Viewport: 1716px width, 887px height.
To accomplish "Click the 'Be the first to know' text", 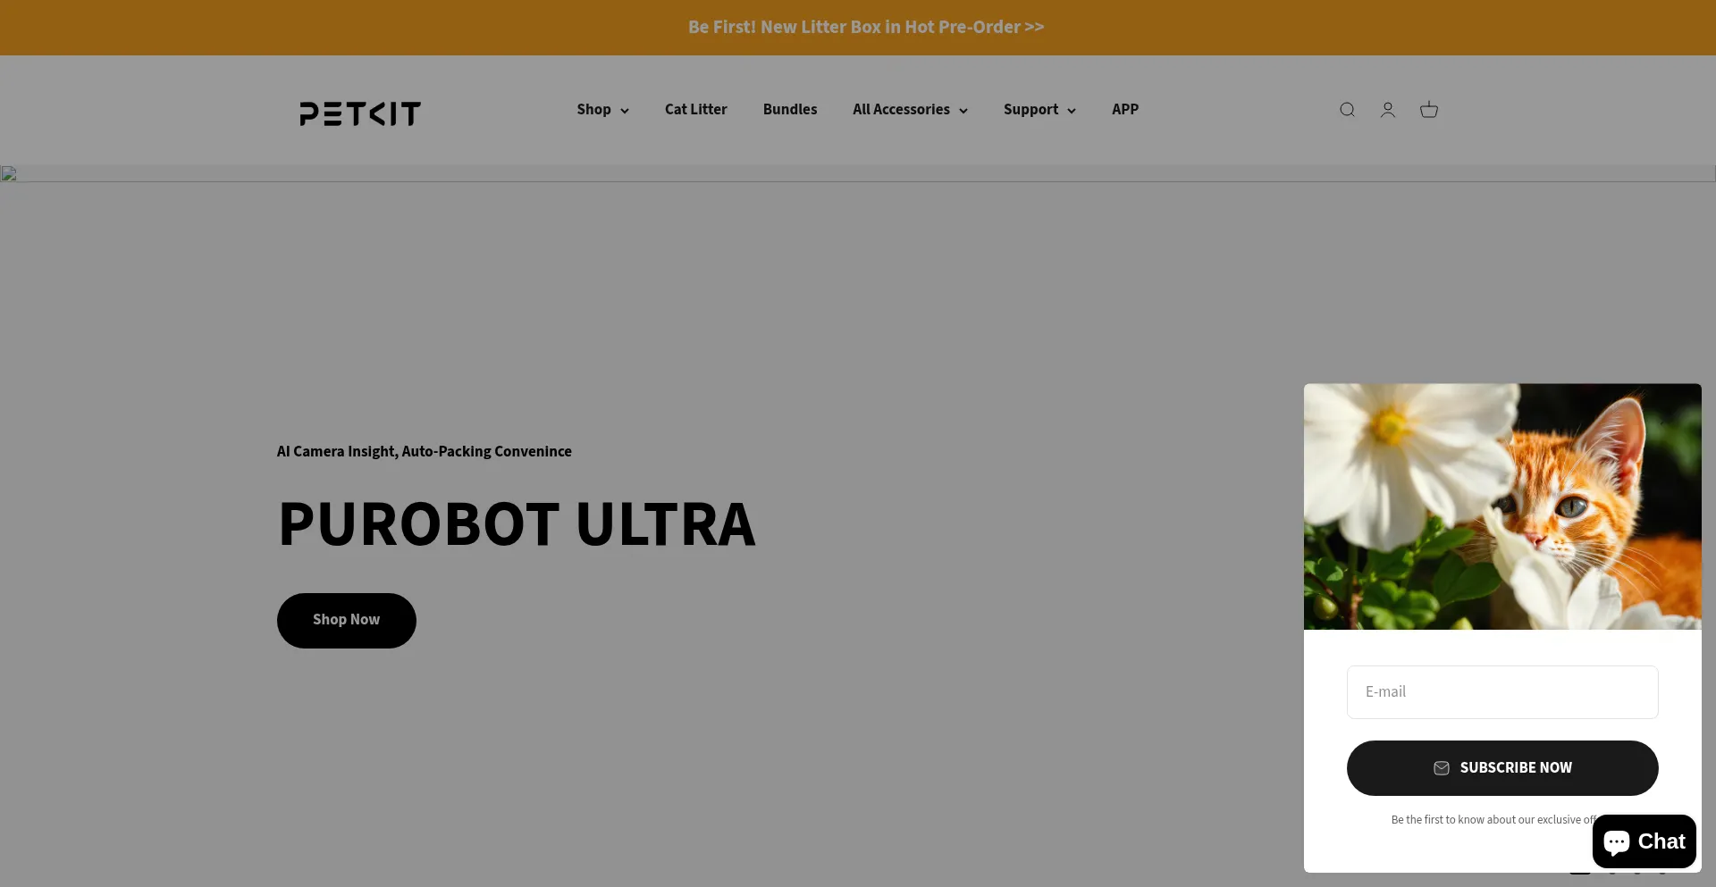I will tap(1488, 819).
